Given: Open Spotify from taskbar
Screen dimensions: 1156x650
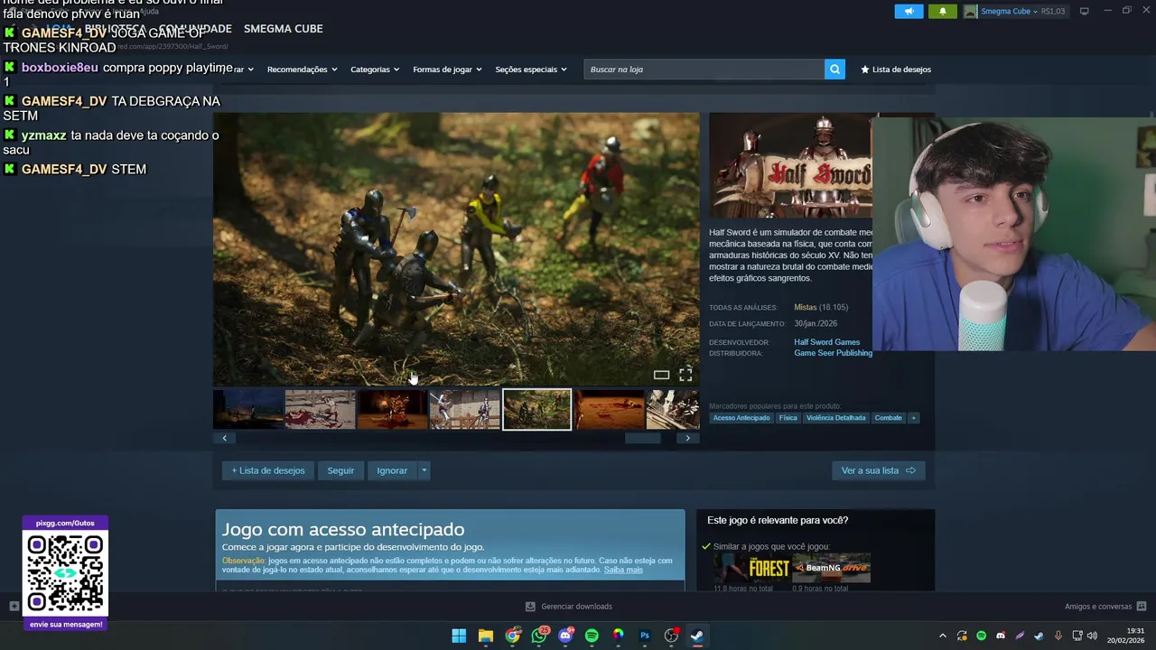Looking at the screenshot, I should (x=592, y=636).
